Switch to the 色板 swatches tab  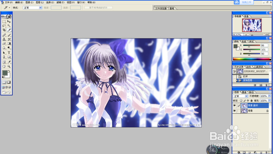pyautogui.click(x=244, y=42)
